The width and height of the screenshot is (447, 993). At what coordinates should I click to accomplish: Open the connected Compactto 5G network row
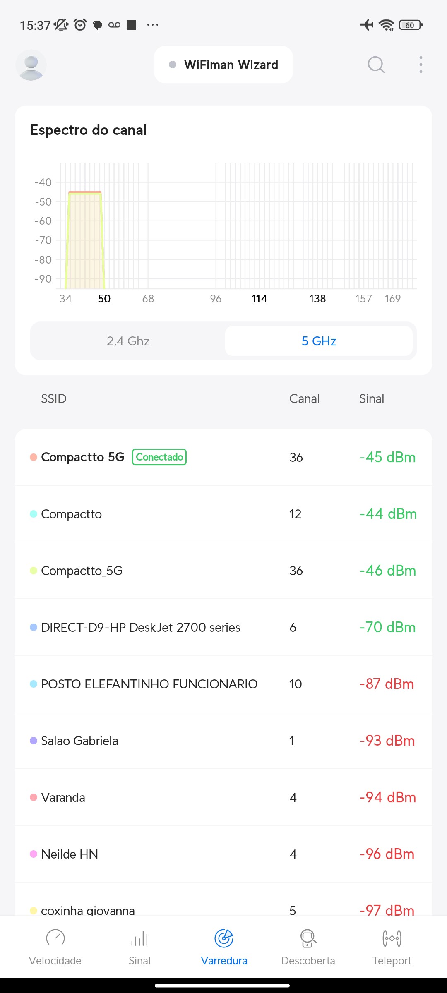coord(223,457)
